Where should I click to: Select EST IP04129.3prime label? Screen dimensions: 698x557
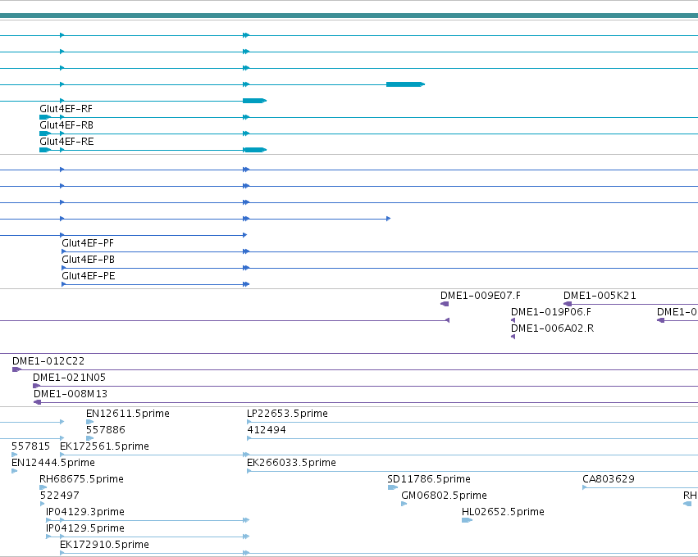85,512
